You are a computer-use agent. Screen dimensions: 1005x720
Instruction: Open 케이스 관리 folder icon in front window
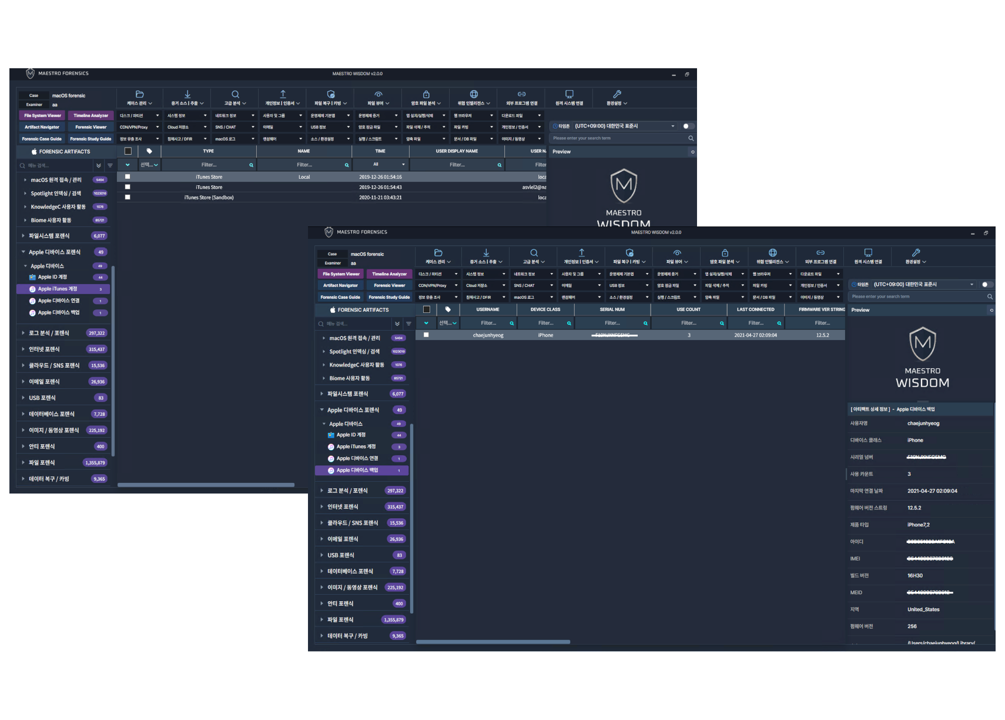[x=438, y=252]
